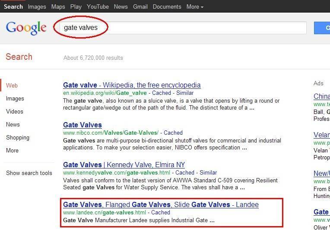The width and height of the screenshot is (330, 230).
Task: Open News in top navigation bar
Action: click(x=121, y=6)
